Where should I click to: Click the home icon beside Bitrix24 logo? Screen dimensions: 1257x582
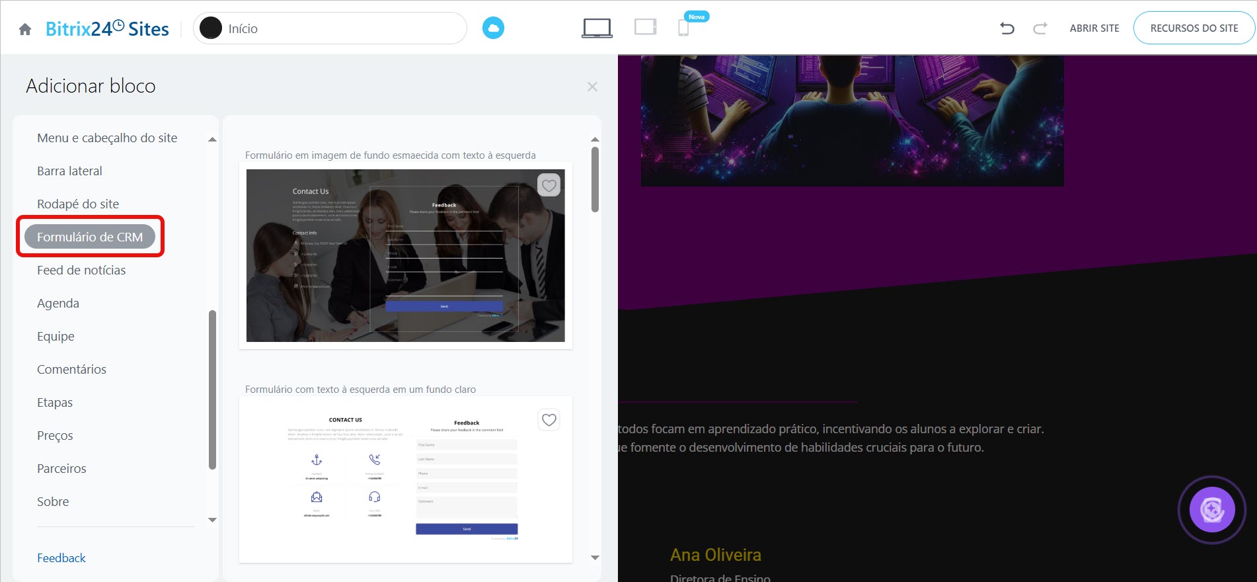25,29
